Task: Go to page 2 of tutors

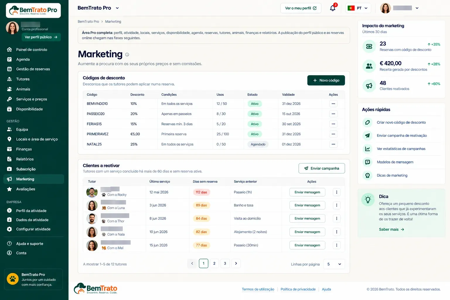Action: [x=214, y=263]
